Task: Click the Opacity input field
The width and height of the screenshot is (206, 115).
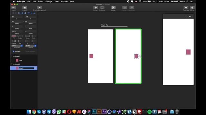Action: 17,31
